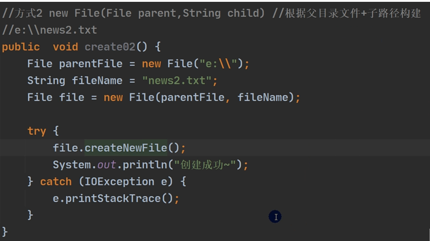The height and width of the screenshot is (241, 430).
Task: Click the parentFile argument inside new File(parentFile, fileName)
Action: [x=193, y=97]
